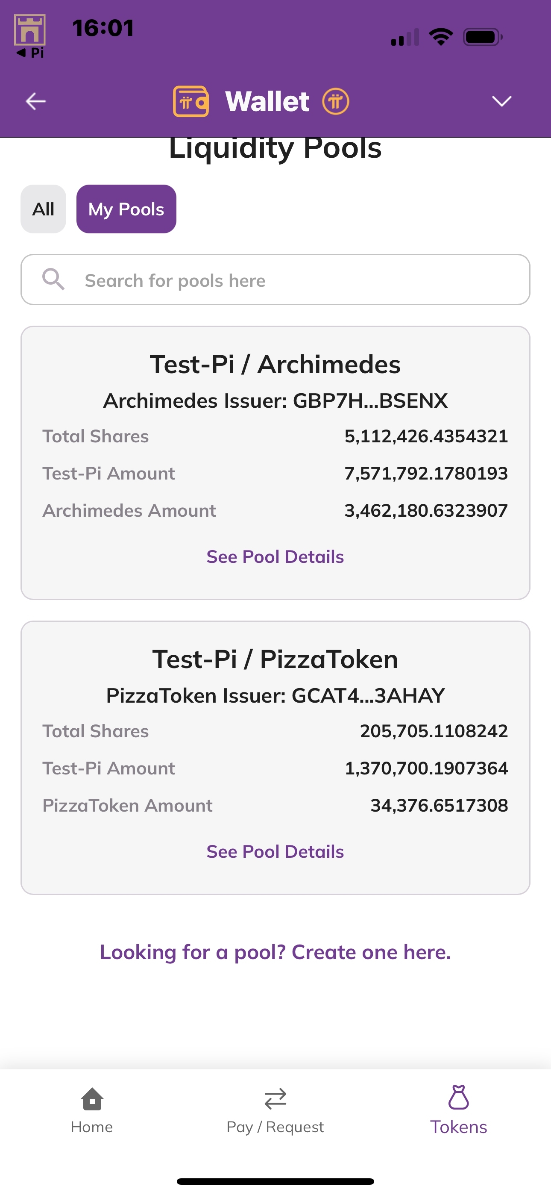Tap the Test-Pi / PizzaToken pool title

(275, 659)
